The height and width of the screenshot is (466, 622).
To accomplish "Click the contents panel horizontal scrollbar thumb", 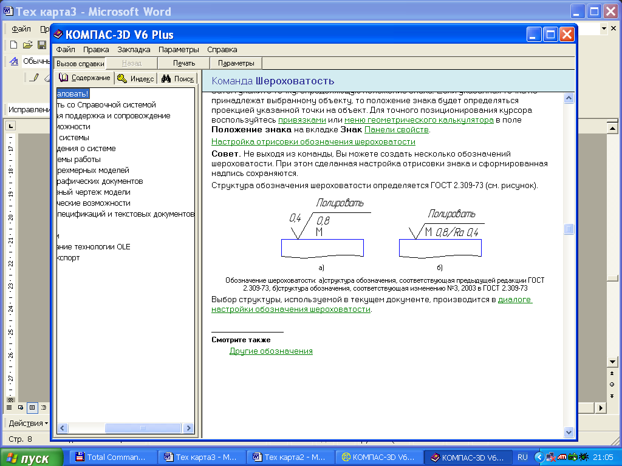I will [x=143, y=428].
